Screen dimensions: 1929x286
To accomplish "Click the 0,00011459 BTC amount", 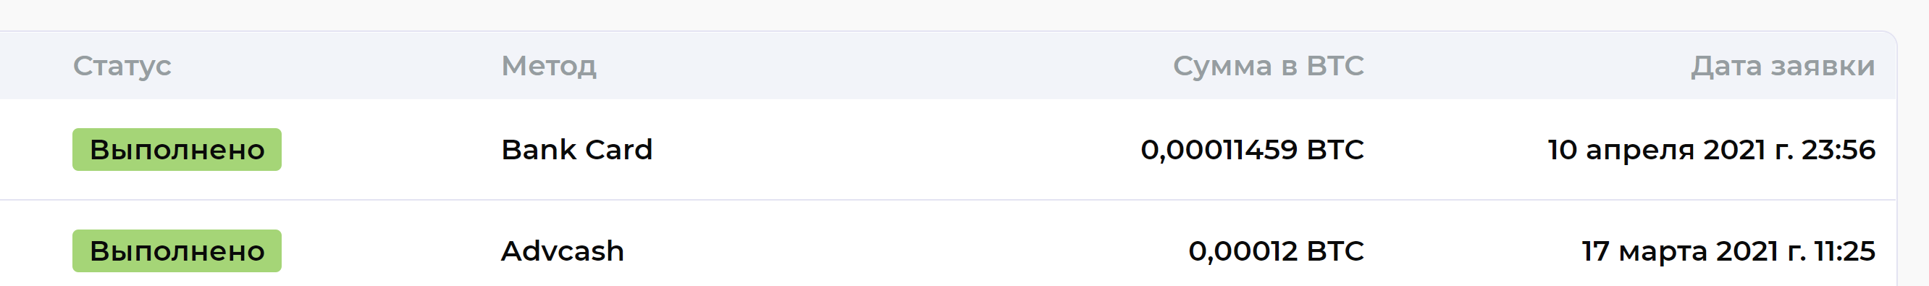I will (x=1252, y=150).
